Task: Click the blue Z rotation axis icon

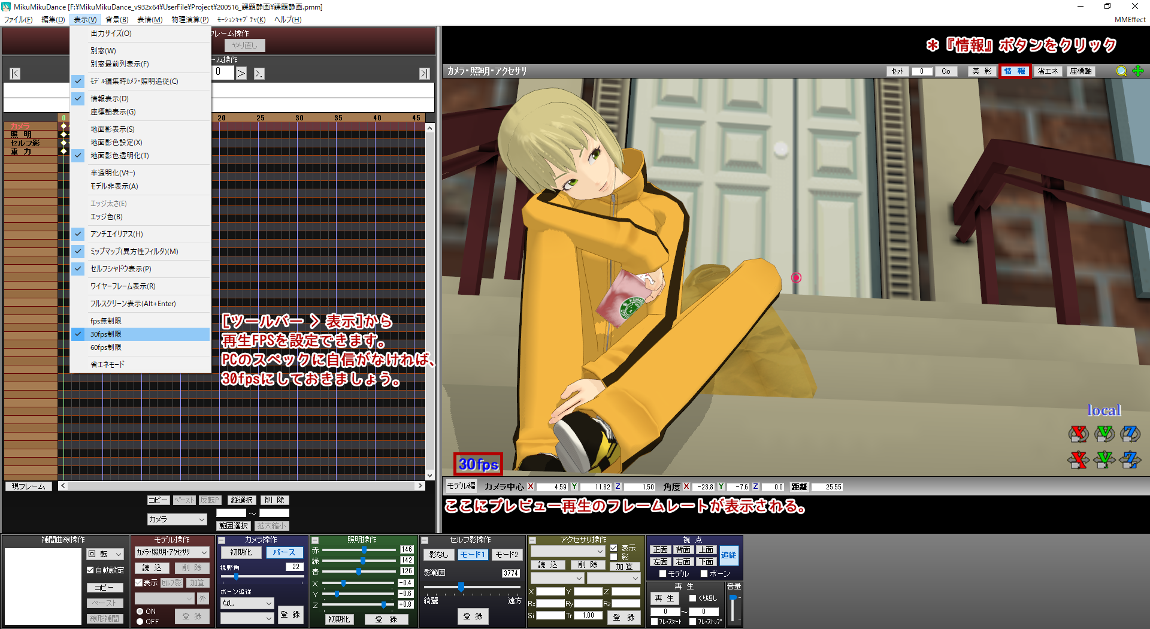Action: (1130, 433)
